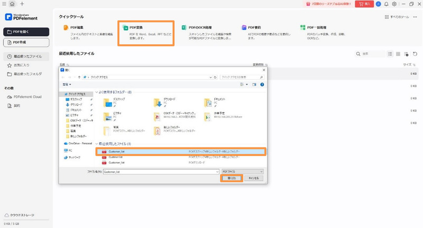Click the ファイル名 text field
Image resolution: width=423 pixels, height=228 pixels.
coord(161,172)
